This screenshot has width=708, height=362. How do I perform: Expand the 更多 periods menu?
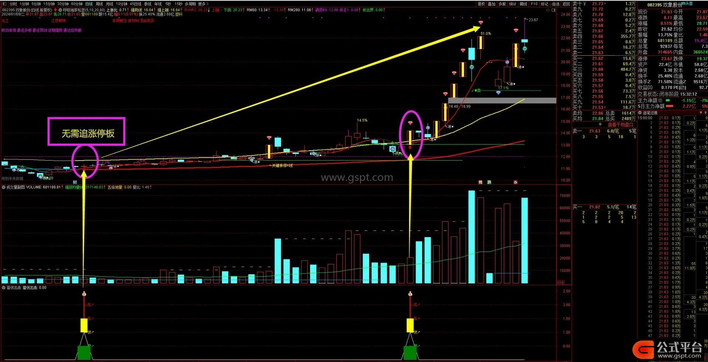pos(203,4)
